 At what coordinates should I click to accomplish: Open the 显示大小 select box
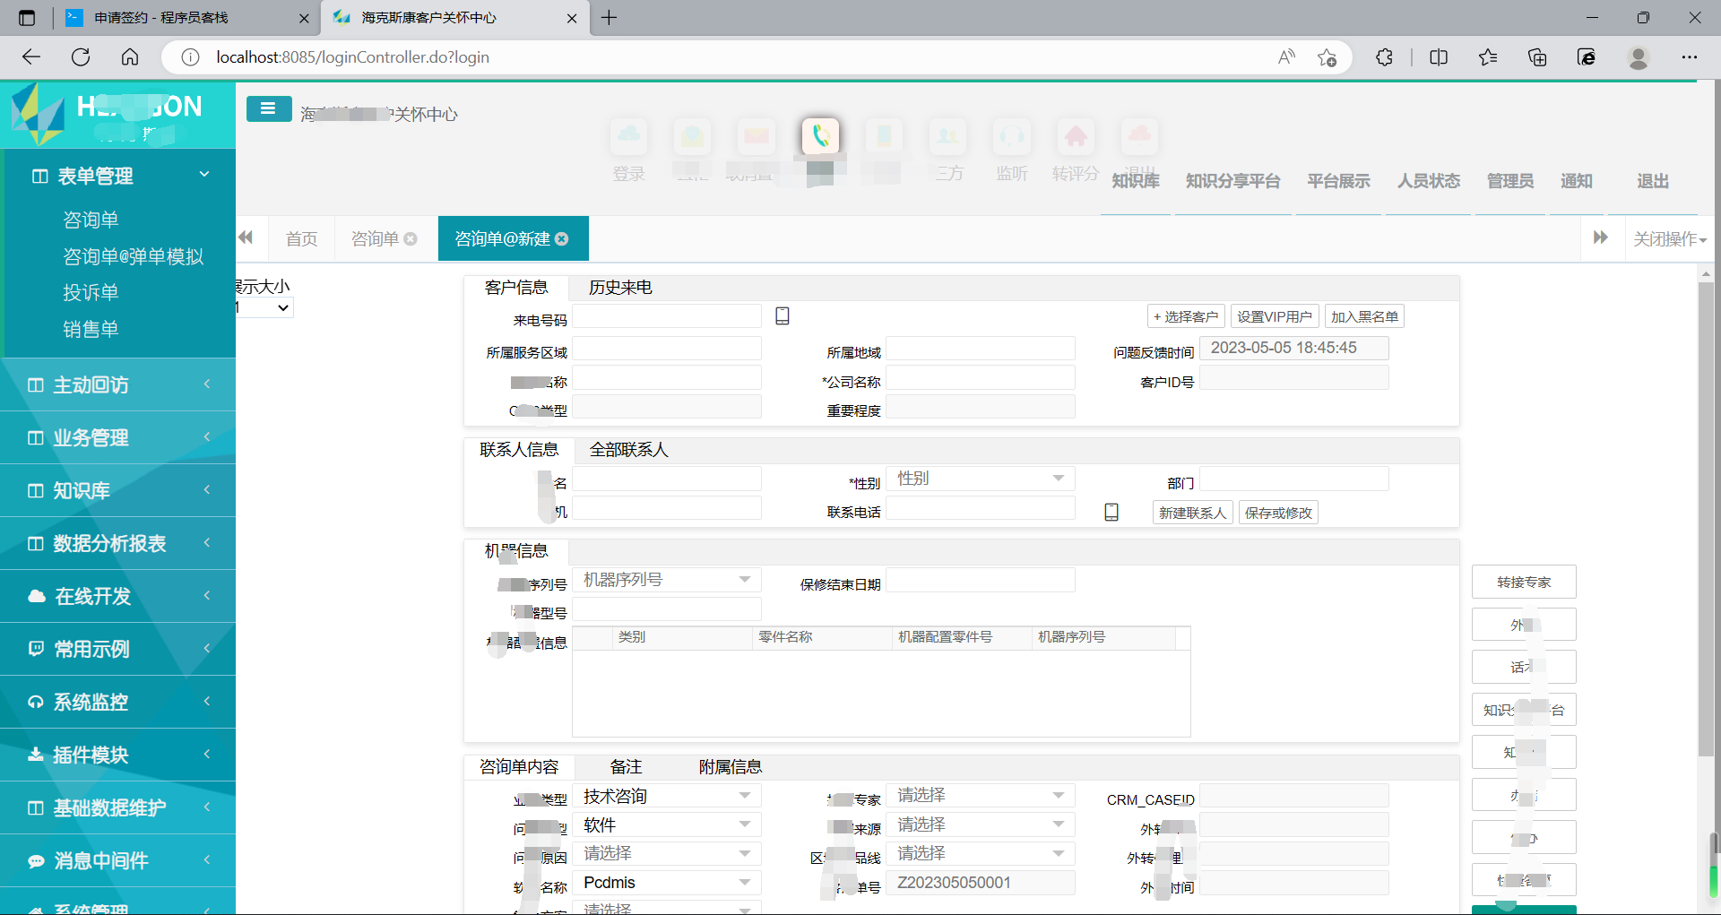(x=264, y=307)
